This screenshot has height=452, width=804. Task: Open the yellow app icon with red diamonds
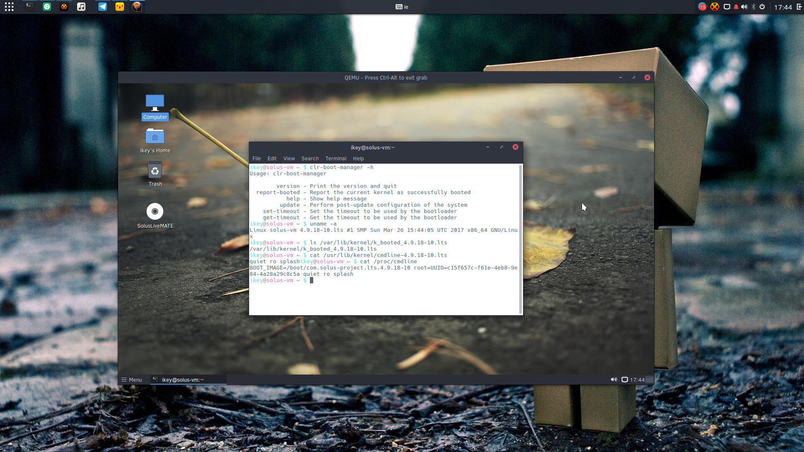click(120, 7)
